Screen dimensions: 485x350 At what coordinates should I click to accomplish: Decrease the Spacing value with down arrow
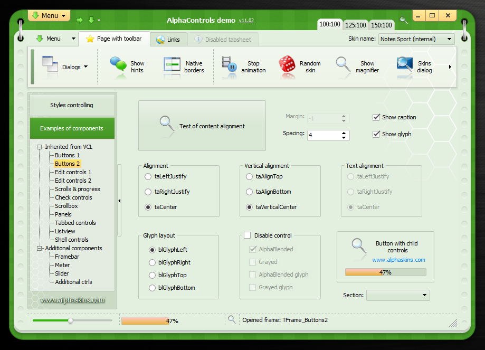[x=344, y=137]
